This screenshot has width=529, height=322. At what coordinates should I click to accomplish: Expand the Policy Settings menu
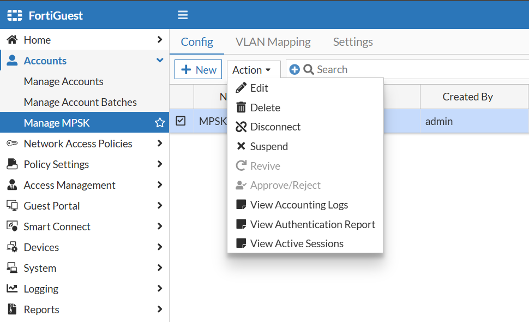click(160, 164)
